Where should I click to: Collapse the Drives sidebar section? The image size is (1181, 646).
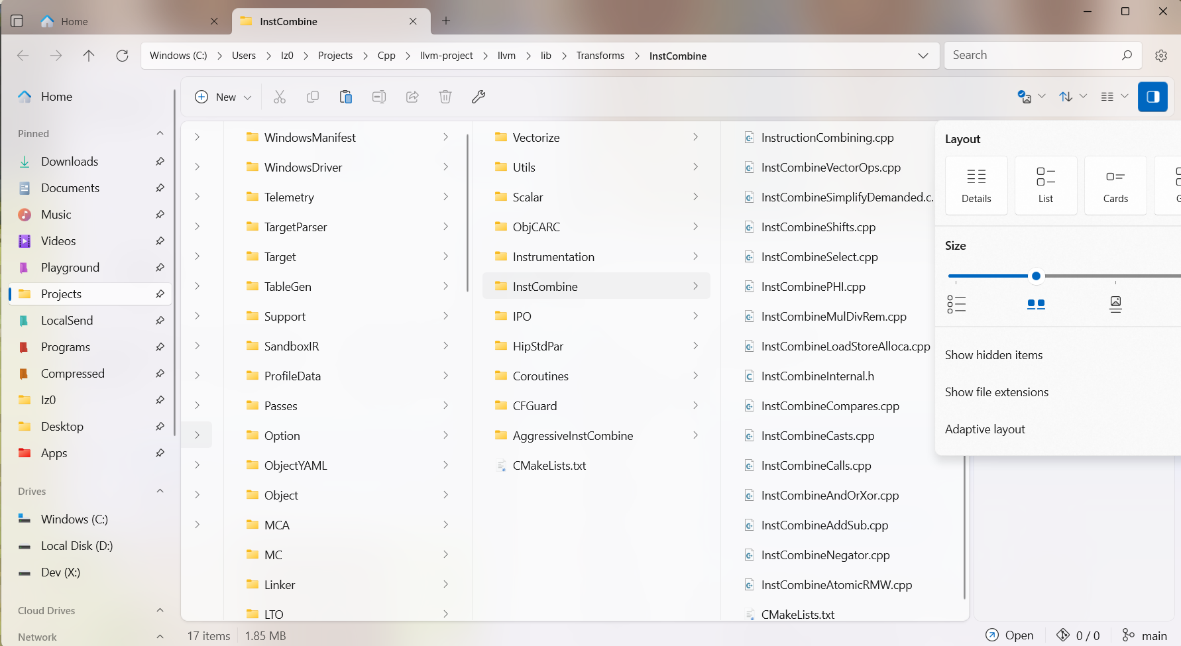coord(160,491)
